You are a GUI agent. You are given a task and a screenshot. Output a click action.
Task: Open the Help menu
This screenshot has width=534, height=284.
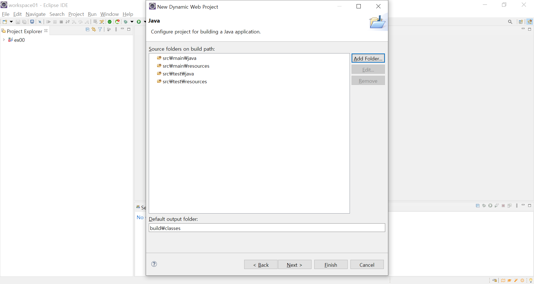pyautogui.click(x=128, y=14)
